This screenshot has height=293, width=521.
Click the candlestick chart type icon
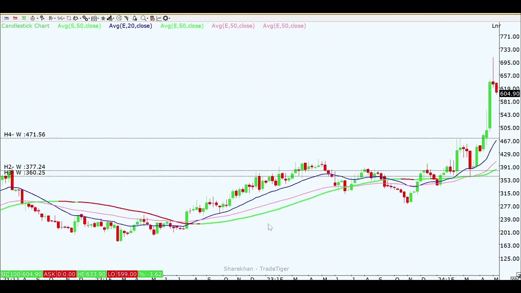pyautogui.click(x=51, y=18)
